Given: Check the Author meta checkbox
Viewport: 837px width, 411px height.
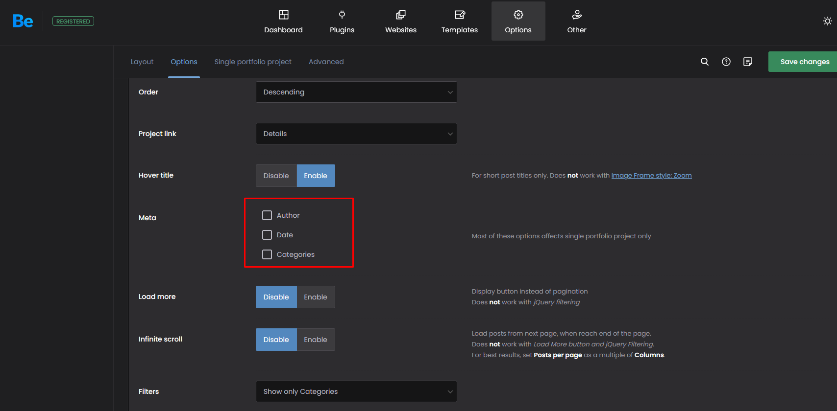Looking at the screenshot, I should 267,215.
